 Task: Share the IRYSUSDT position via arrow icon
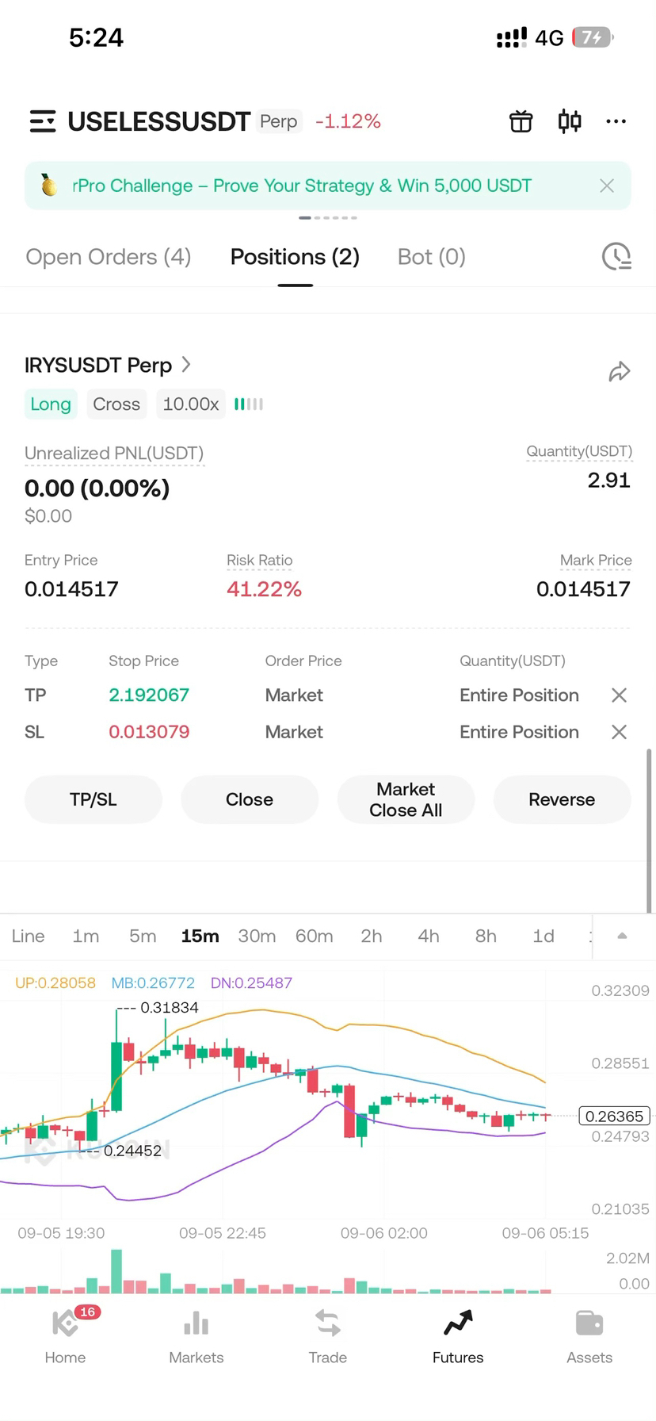619,371
